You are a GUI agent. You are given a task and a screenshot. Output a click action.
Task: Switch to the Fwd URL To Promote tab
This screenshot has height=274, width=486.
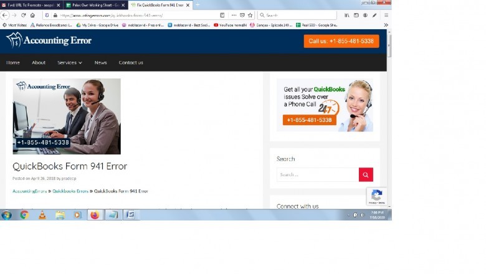click(x=31, y=5)
